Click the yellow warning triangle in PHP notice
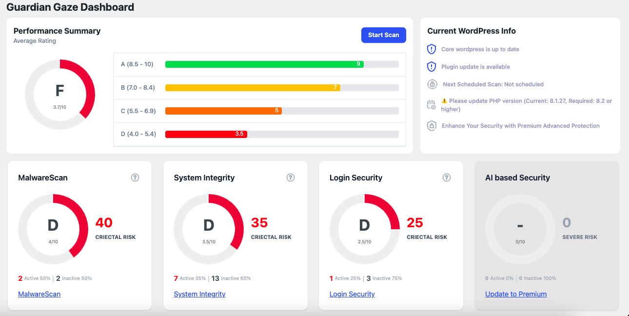629x316 pixels. point(444,101)
